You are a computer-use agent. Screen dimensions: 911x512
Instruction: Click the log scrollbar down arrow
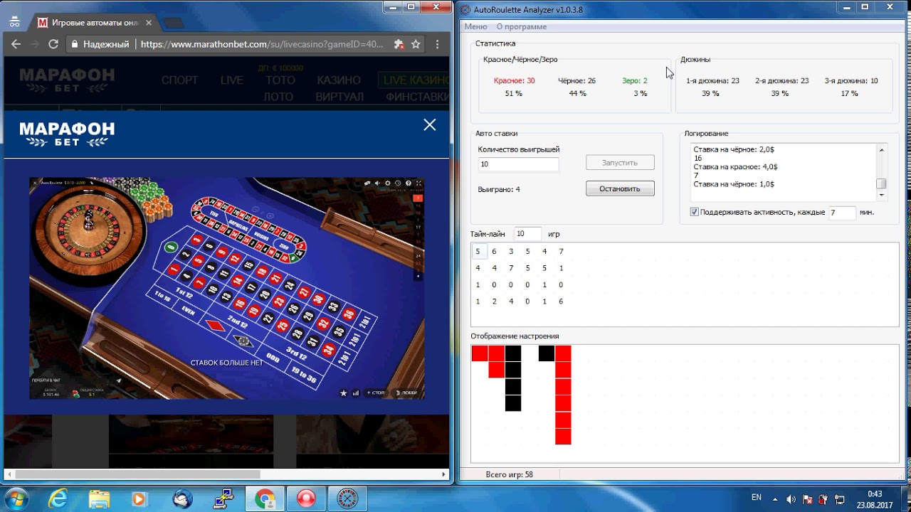pyautogui.click(x=882, y=194)
